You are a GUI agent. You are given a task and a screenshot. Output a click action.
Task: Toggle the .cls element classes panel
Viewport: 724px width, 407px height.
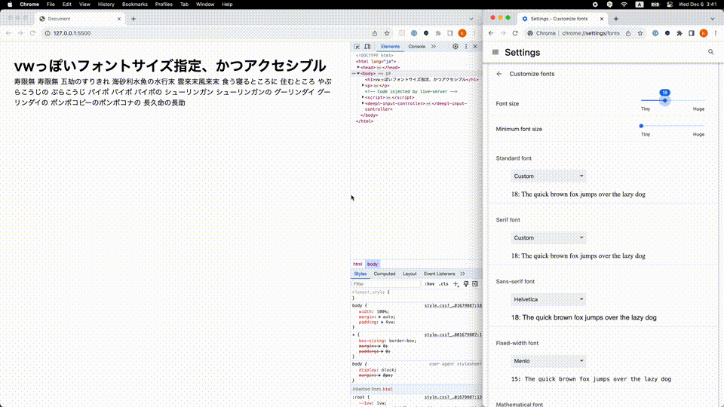point(443,284)
